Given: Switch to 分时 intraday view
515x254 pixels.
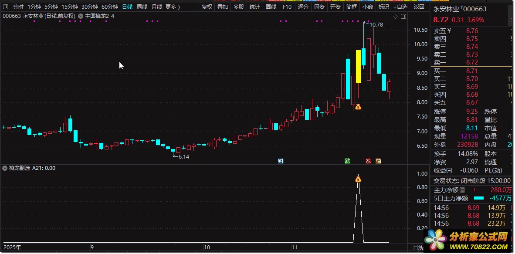Looking at the screenshot, I should 18,7.
